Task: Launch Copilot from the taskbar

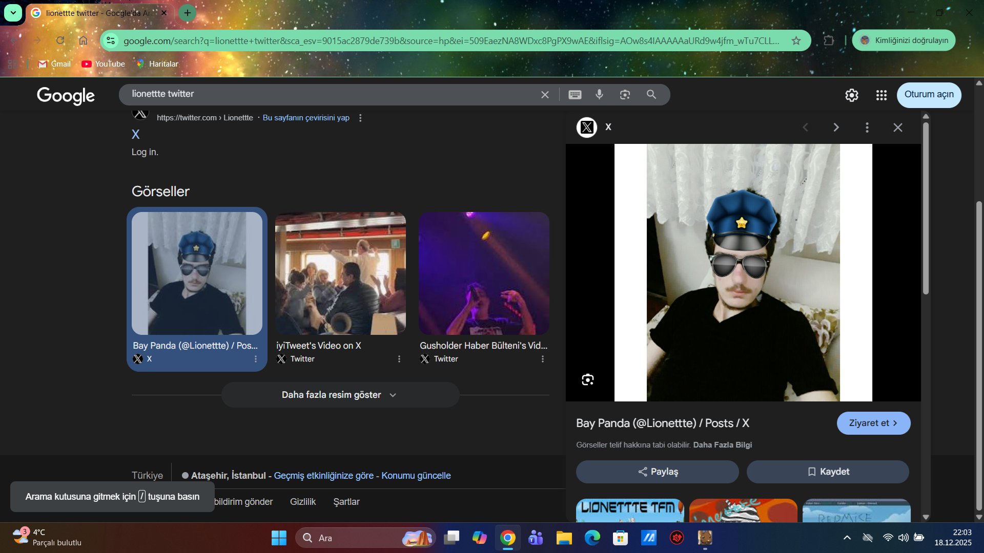Action: click(480, 538)
